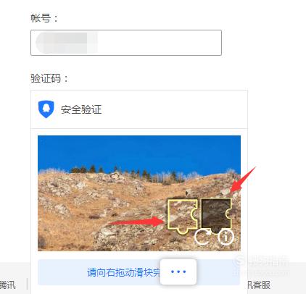306x294 pixels.
Task: Click the 请向右拖动滑块 slider track text
Action: [123, 272]
